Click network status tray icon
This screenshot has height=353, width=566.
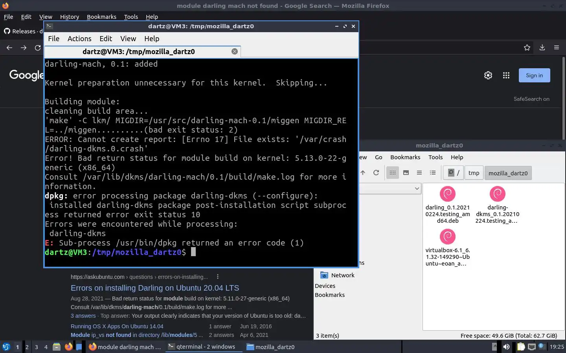(x=532, y=347)
